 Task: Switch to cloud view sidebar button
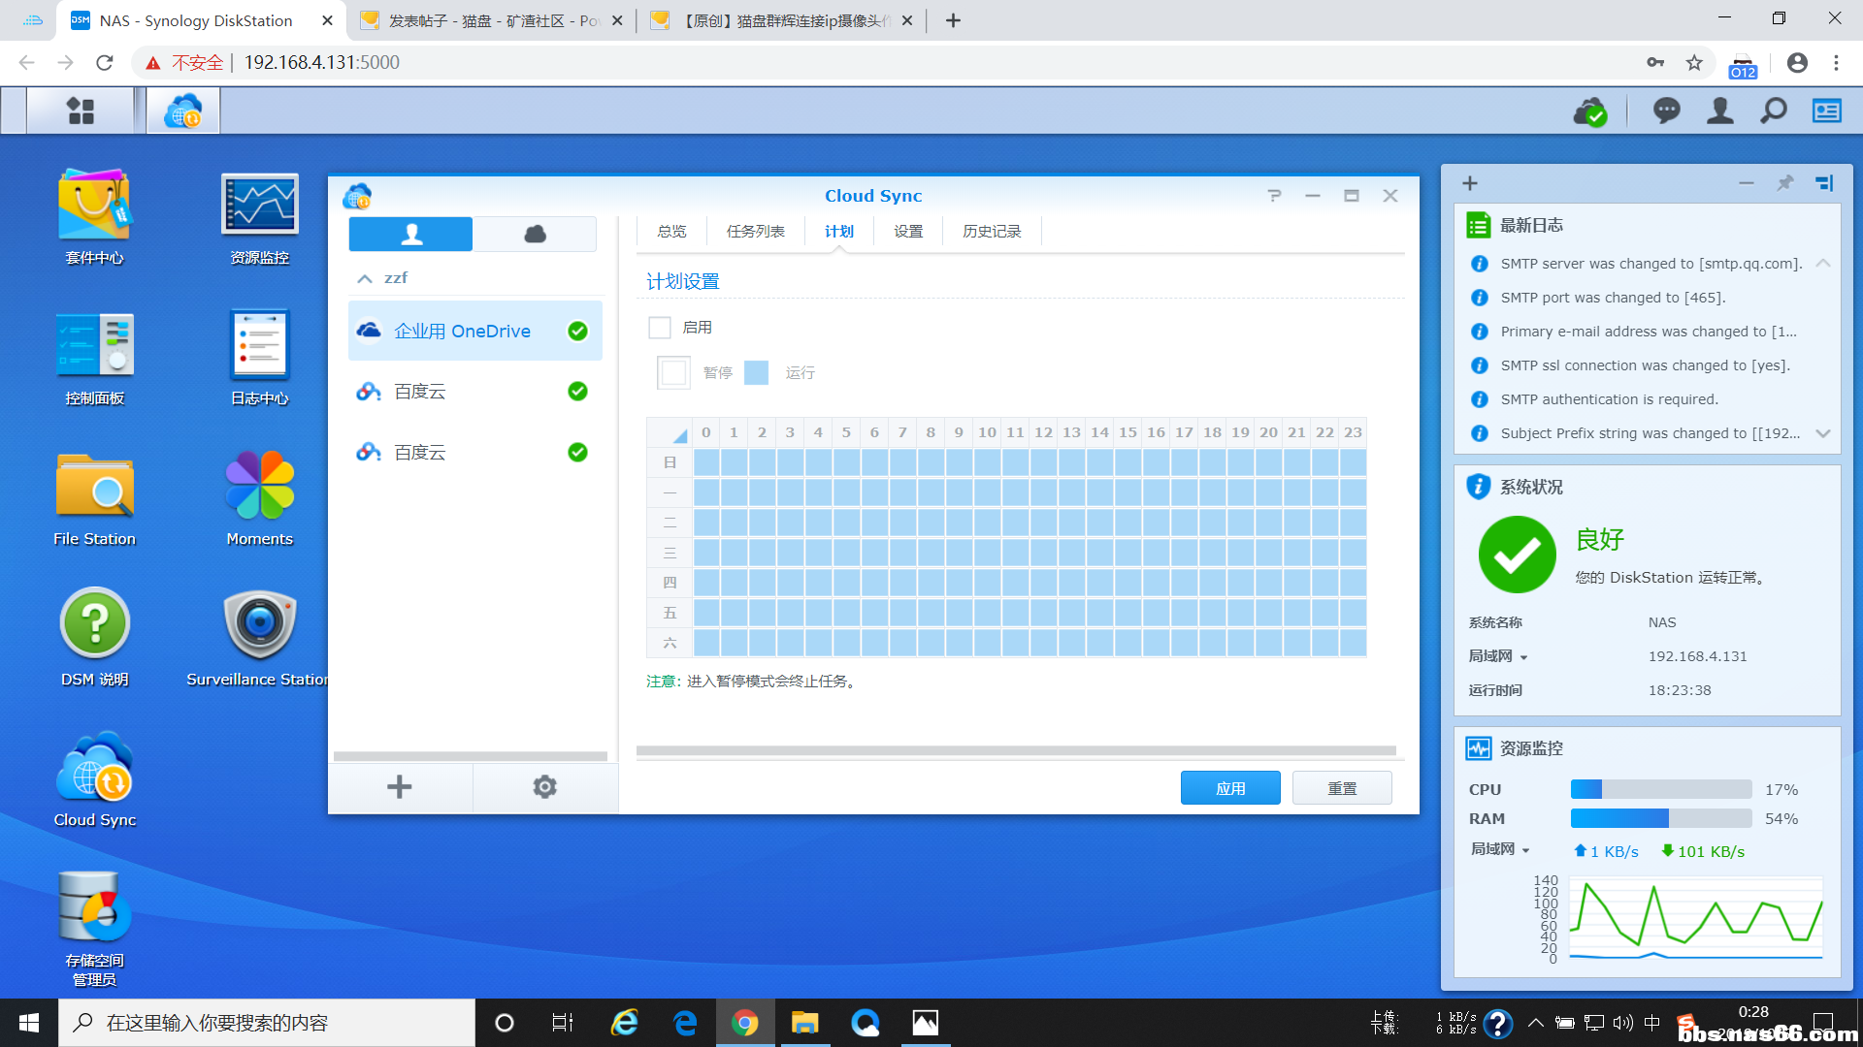(535, 234)
